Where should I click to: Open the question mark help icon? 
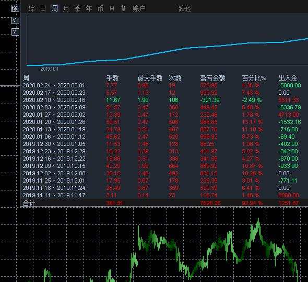click(x=15, y=32)
